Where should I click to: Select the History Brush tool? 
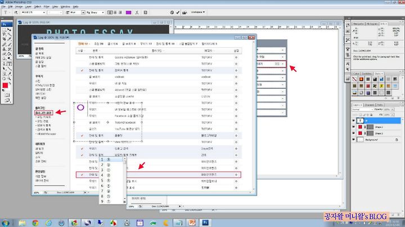pos(10,49)
